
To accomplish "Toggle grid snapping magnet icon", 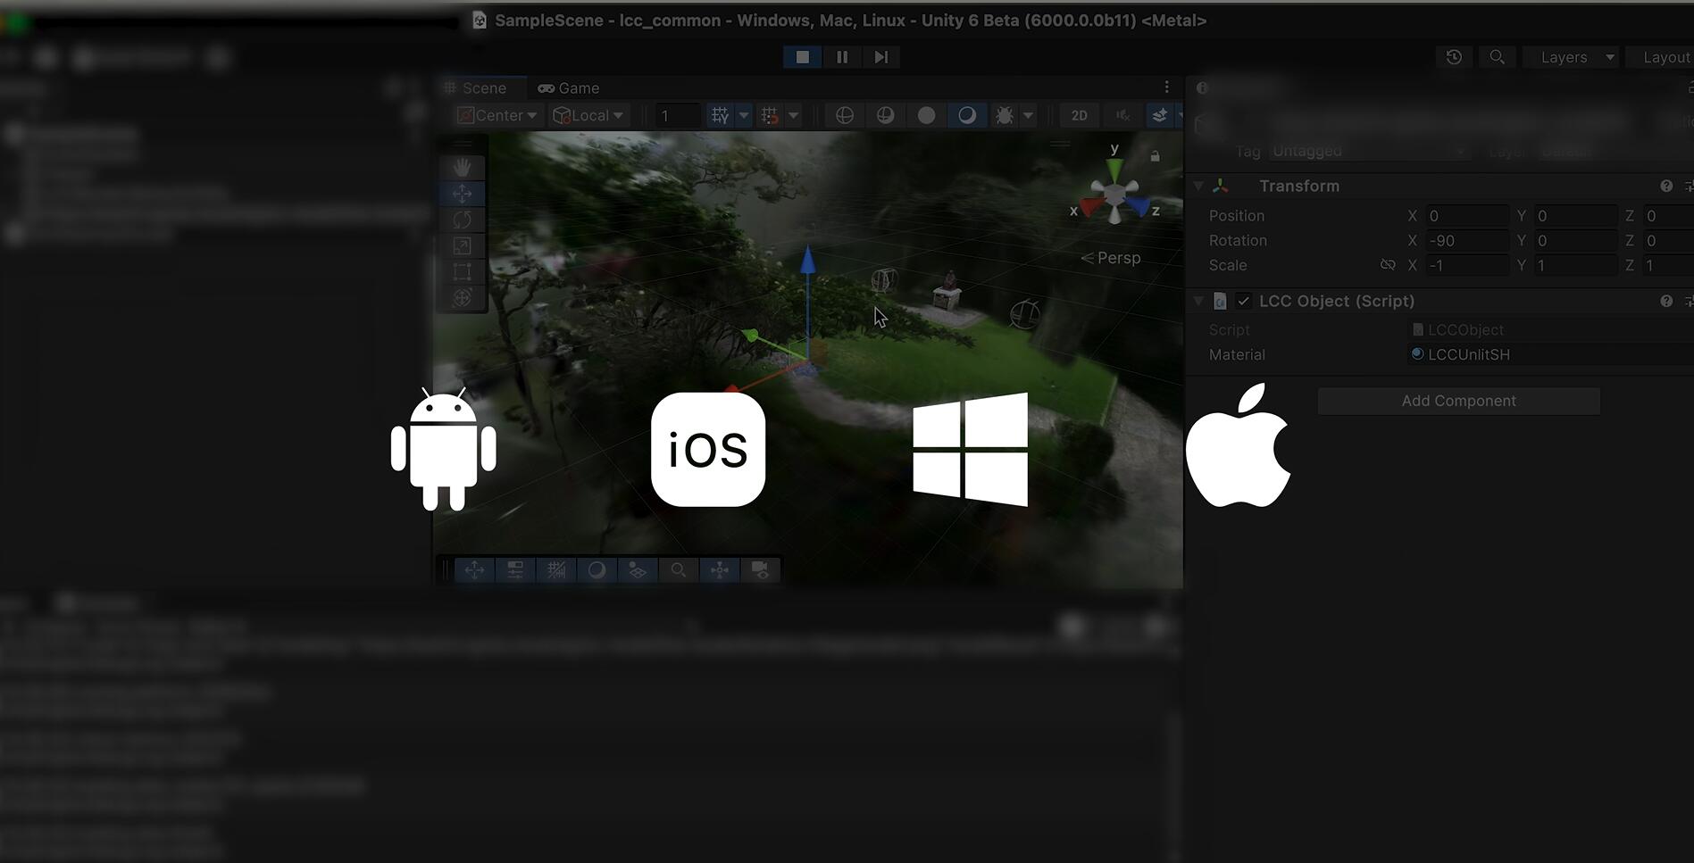I will point(769,115).
